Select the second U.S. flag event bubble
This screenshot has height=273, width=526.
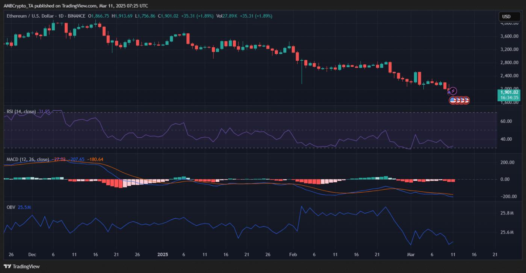click(x=458, y=100)
